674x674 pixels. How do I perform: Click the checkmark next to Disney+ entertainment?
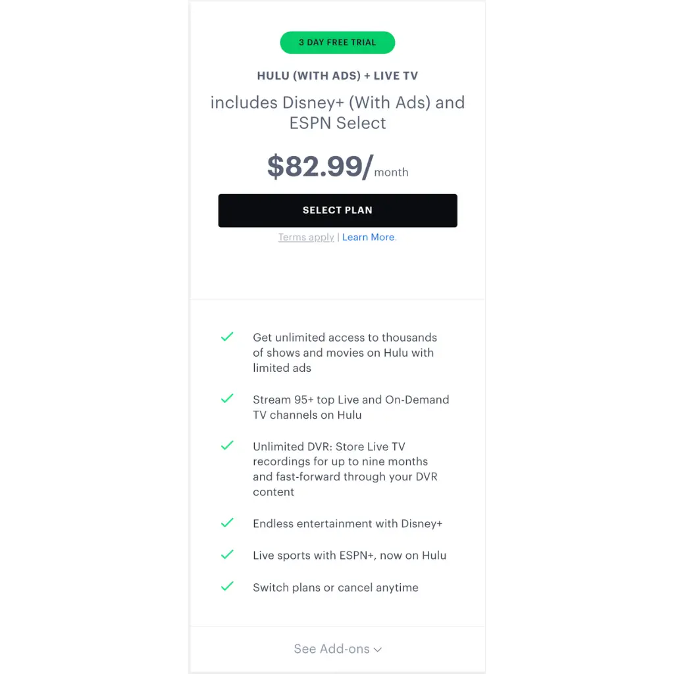coord(227,523)
